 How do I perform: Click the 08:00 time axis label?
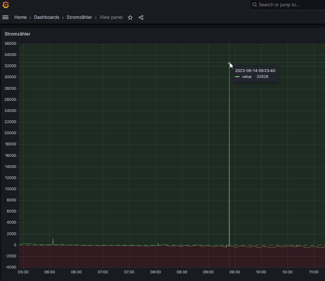[156, 272]
